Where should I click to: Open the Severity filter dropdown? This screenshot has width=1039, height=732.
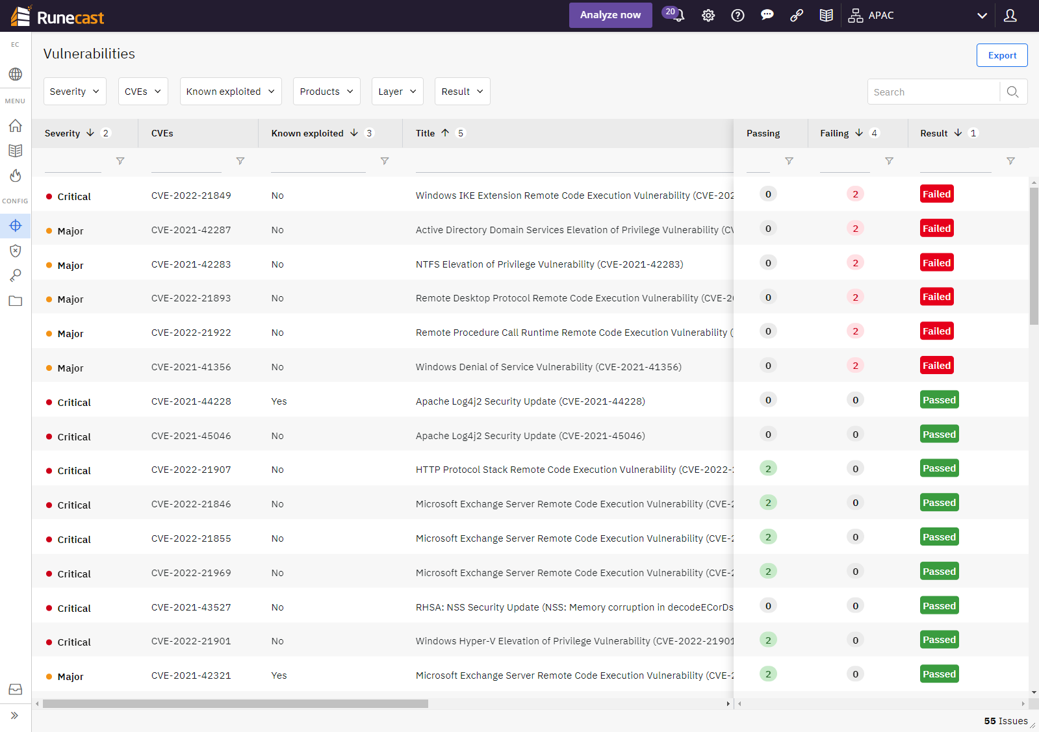click(x=75, y=92)
